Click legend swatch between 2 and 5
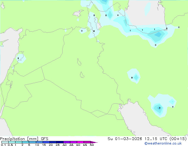188x146 pixels. click(26, 142)
